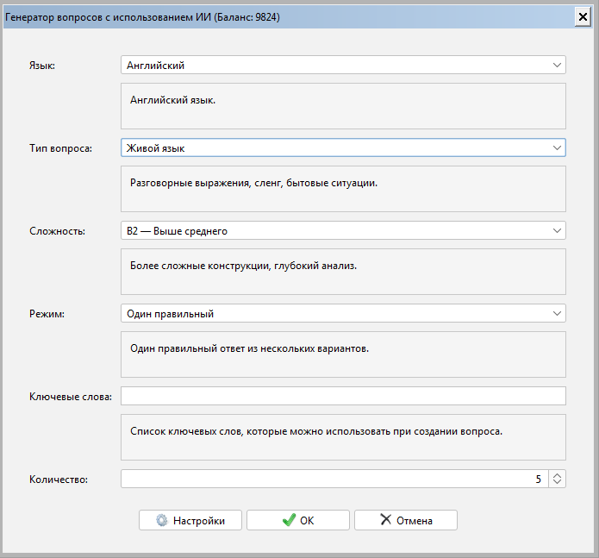The image size is (599, 558).
Task: Click the 'Сложность:' label
Action: [x=57, y=231]
